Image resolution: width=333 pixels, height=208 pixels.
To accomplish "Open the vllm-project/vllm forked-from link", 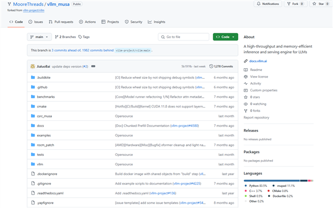I will pyautogui.click(x=34, y=10).
